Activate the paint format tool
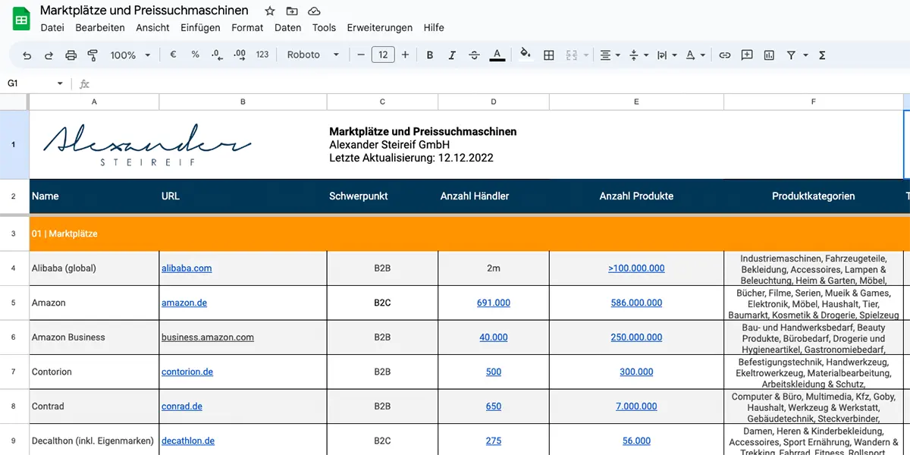This screenshot has width=910, height=455. pyautogui.click(x=93, y=55)
